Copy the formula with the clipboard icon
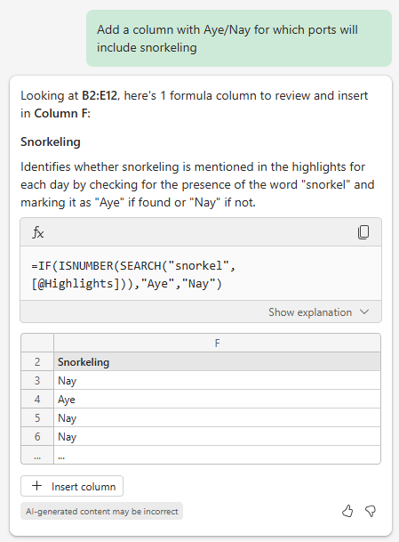The image size is (399, 542). point(363,232)
